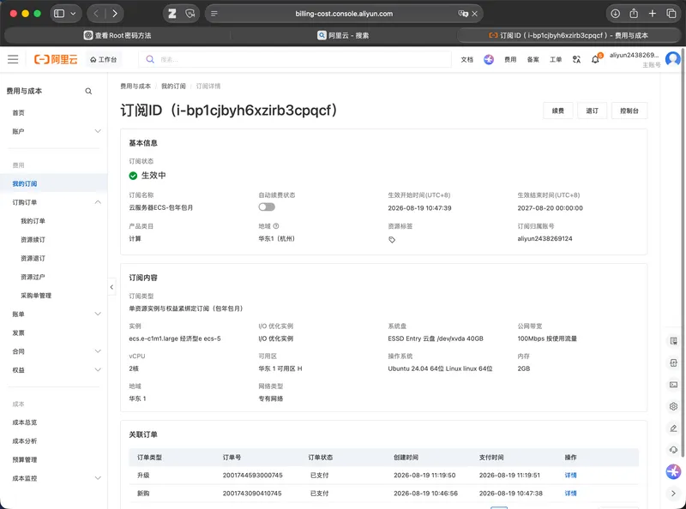Click the 续费 renew button

[558, 111]
